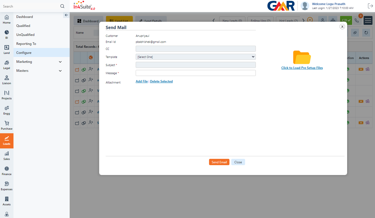The image size is (375, 218).
Task: Select Configure in the side menu
Action: click(24, 53)
